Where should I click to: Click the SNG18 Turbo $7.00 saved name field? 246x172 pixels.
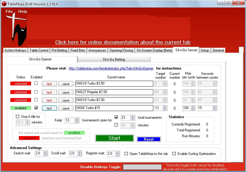coord(114,100)
